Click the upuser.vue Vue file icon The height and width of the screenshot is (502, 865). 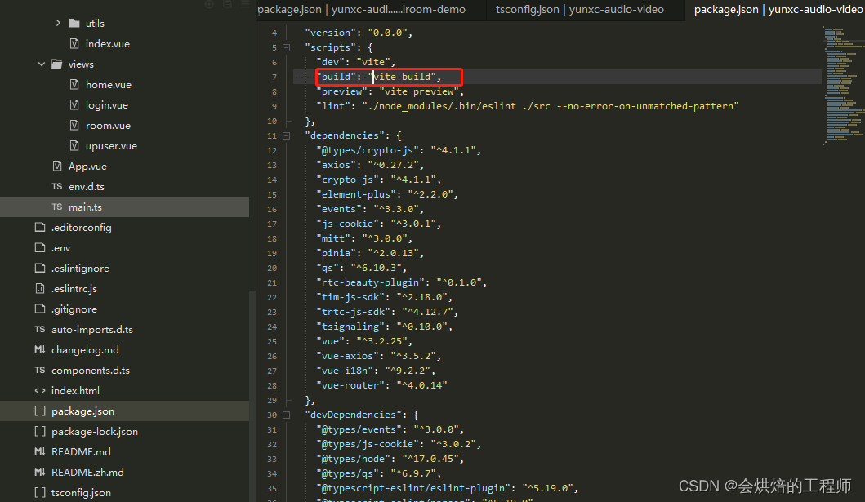tap(74, 145)
